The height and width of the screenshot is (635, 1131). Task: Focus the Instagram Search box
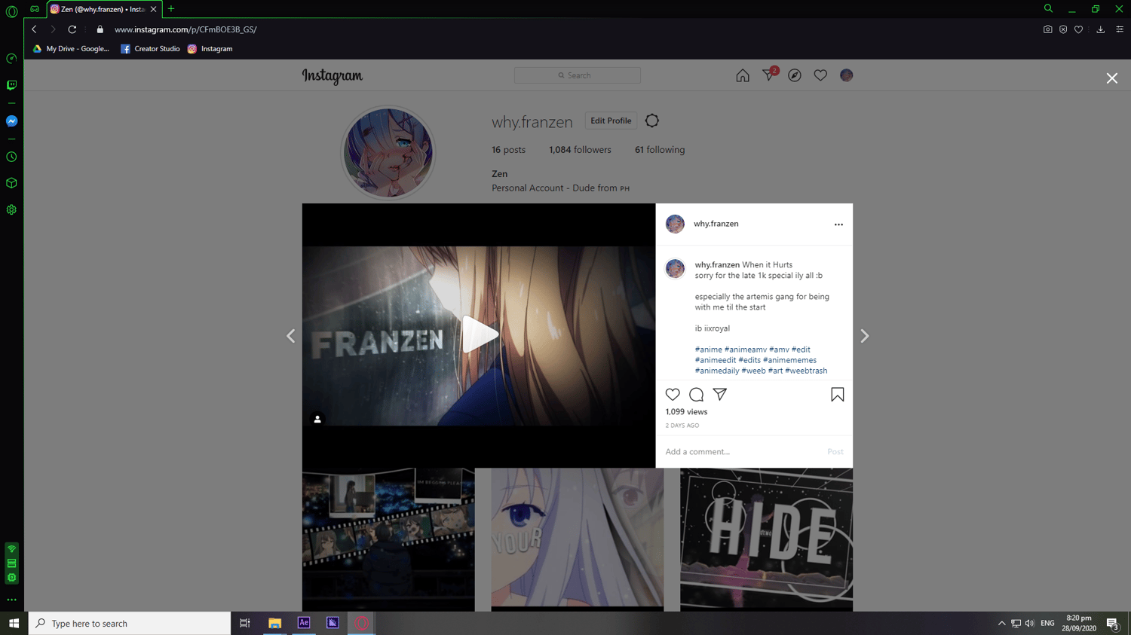click(x=578, y=75)
